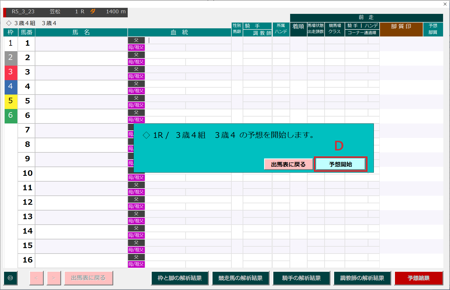Select the blue frame 4 color cell
The image size is (450, 290).
coord(11,87)
